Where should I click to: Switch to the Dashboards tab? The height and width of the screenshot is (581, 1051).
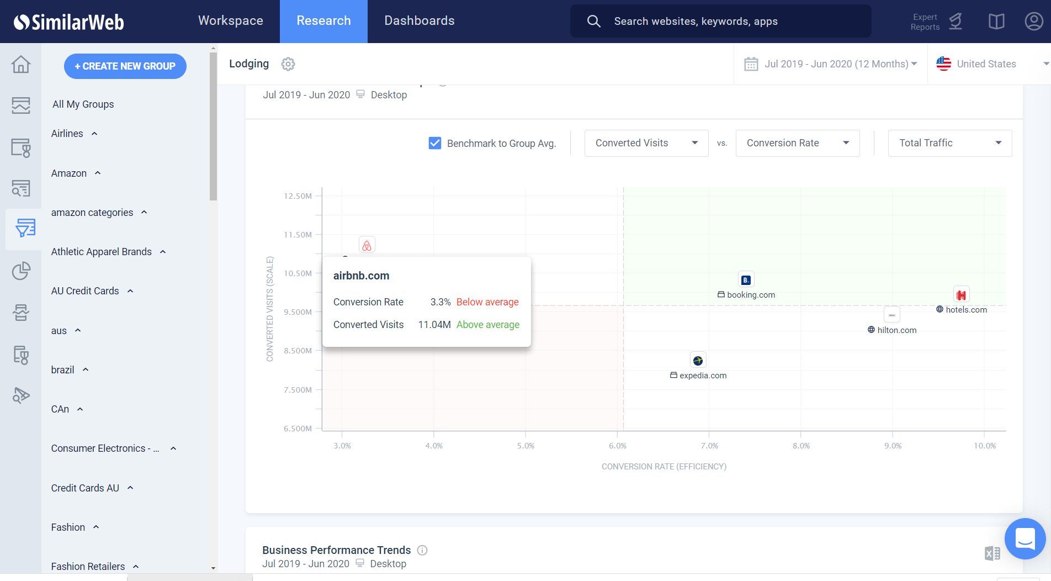tap(420, 21)
